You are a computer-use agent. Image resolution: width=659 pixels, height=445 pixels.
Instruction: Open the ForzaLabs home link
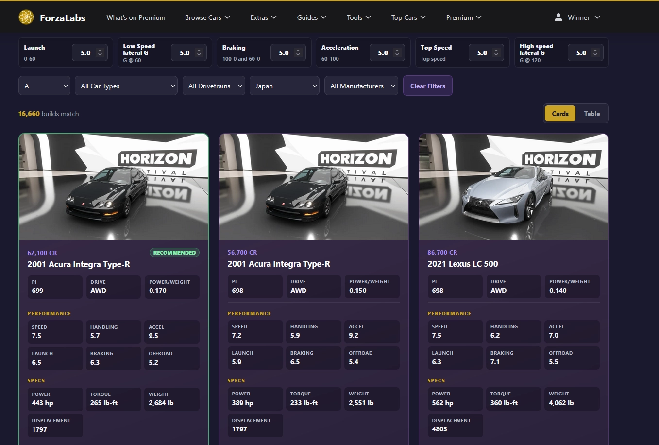[52, 17]
